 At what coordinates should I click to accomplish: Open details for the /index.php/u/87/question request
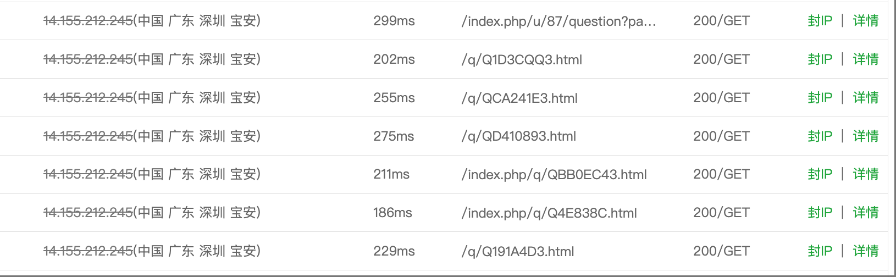point(865,21)
